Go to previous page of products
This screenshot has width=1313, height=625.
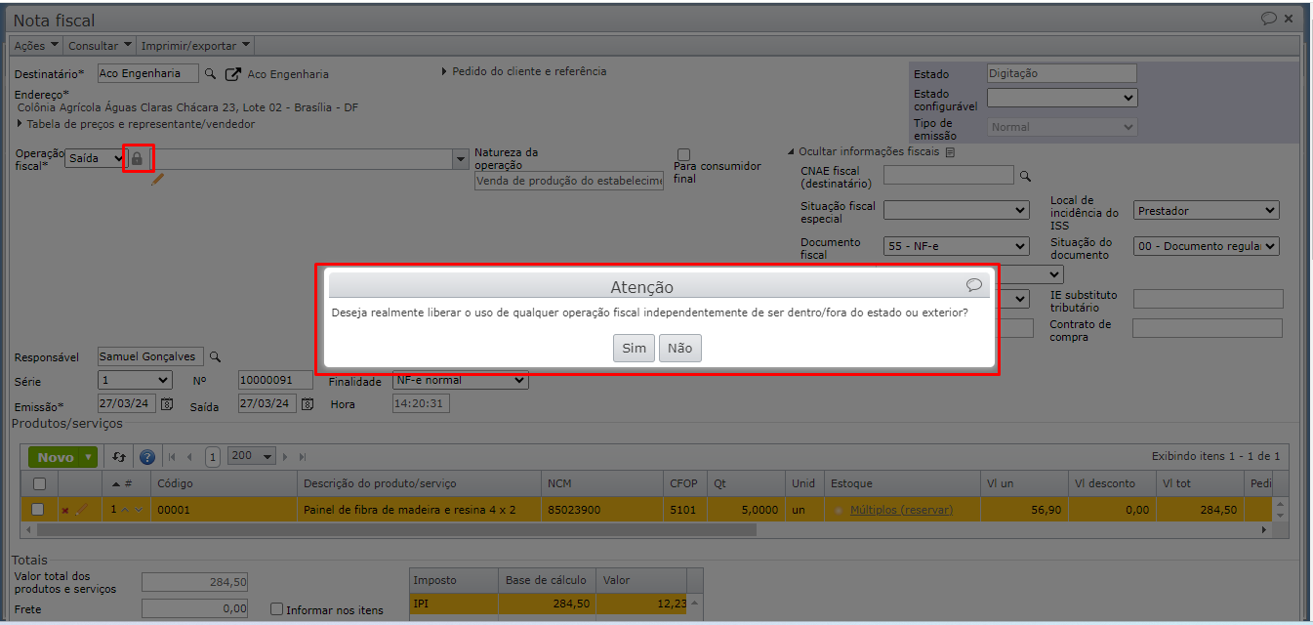pos(189,457)
